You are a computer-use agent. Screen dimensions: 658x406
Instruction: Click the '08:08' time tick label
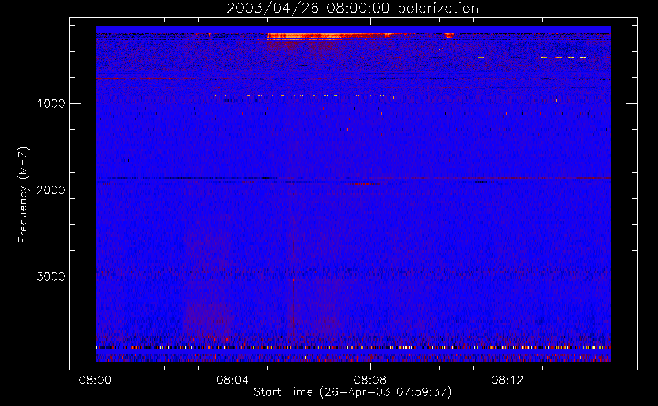370,380
